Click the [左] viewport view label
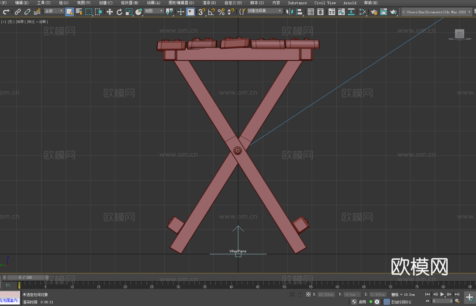The height and width of the screenshot is (306, 476). [11, 22]
